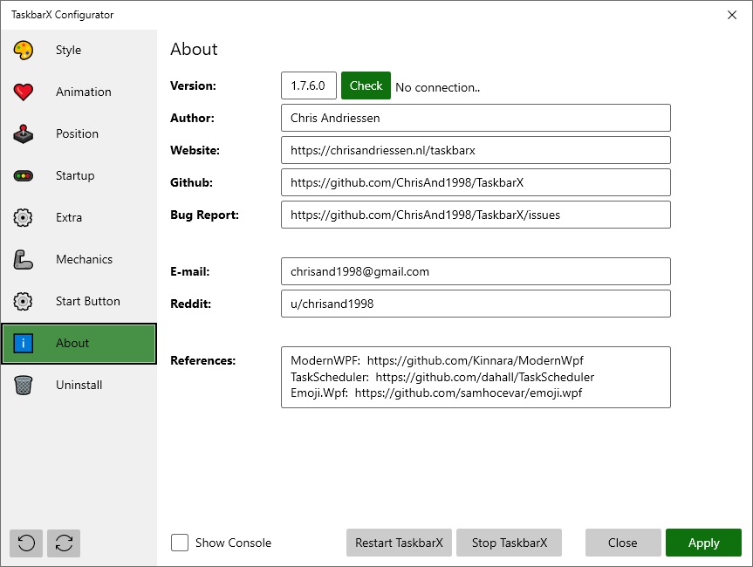Click the flexed arm Mechanics icon
Image resolution: width=753 pixels, height=567 pixels.
coord(23,259)
